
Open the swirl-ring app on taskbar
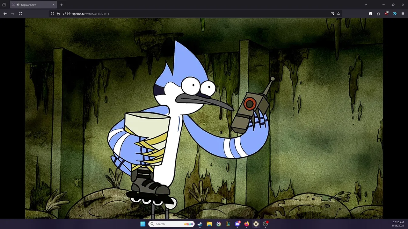219,224
